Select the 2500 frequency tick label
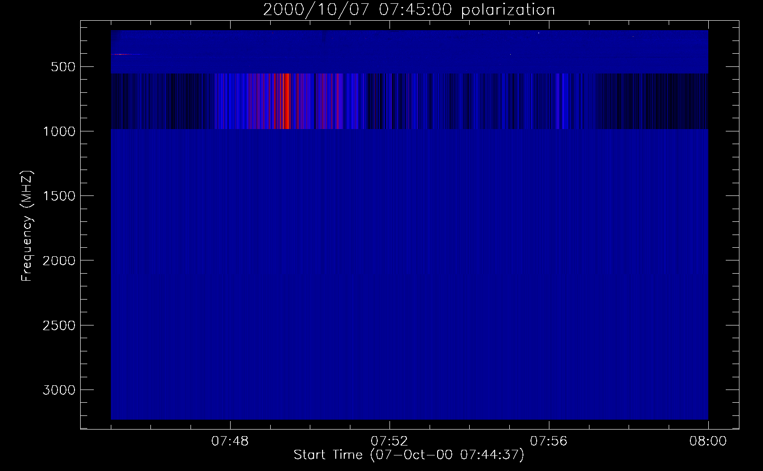 point(59,325)
